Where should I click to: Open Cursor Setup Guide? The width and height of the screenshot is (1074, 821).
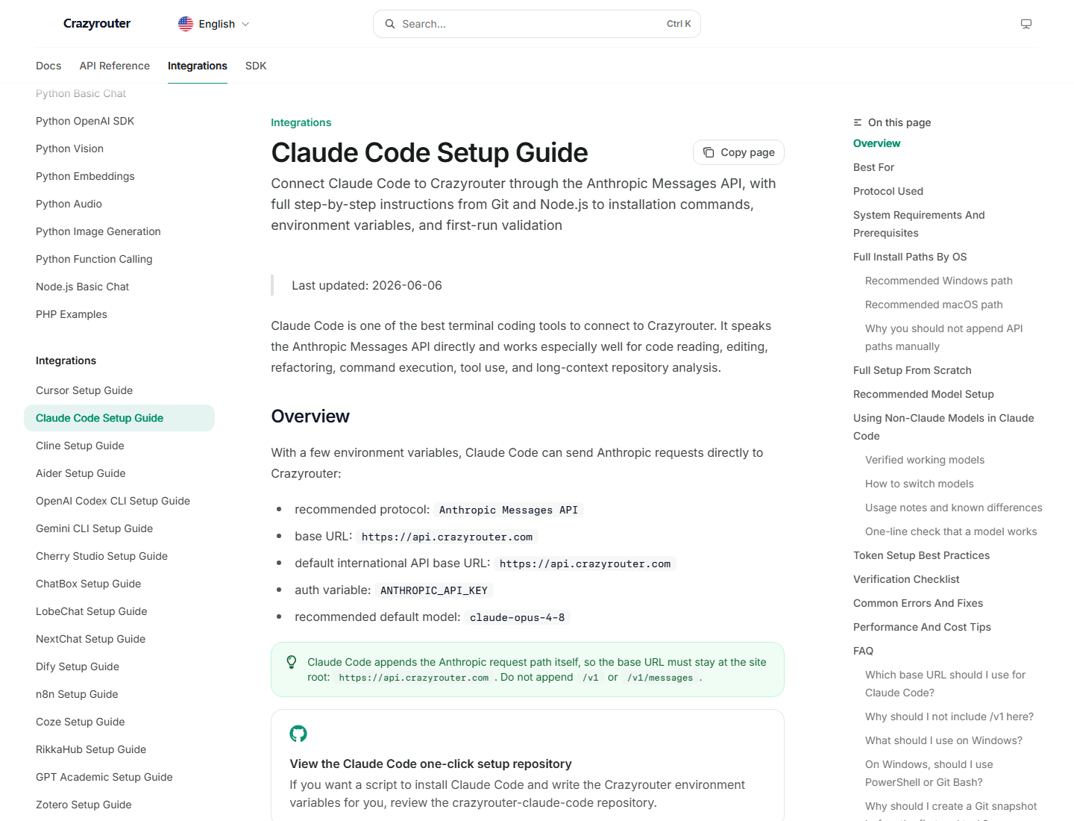(x=84, y=390)
